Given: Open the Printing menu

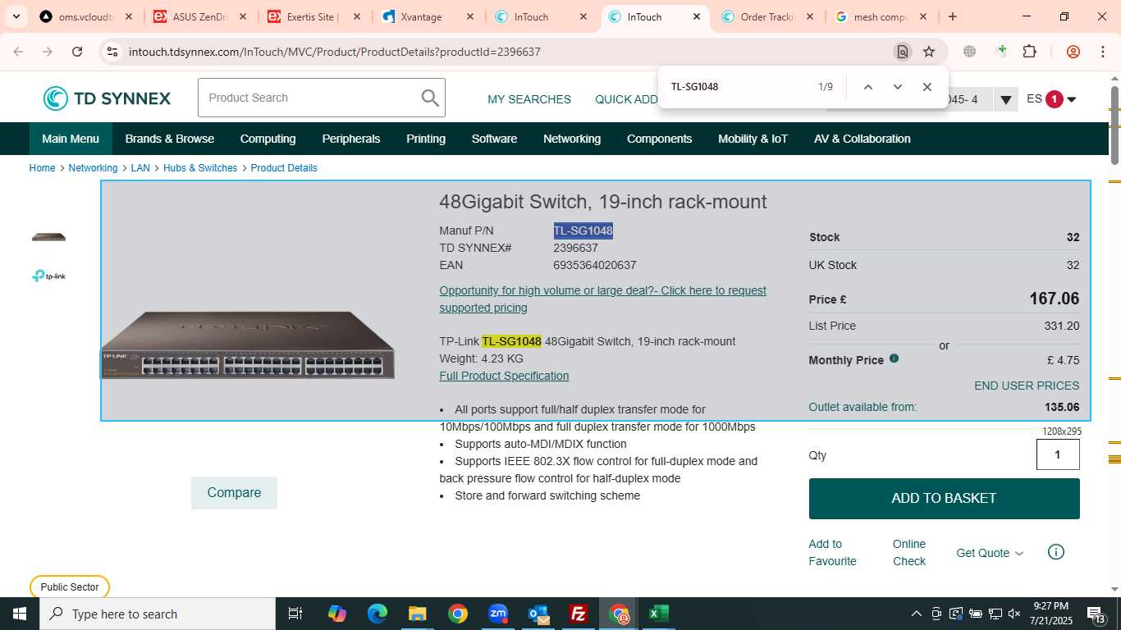Looking at the screenshot, I should click(x=426, y=139).
